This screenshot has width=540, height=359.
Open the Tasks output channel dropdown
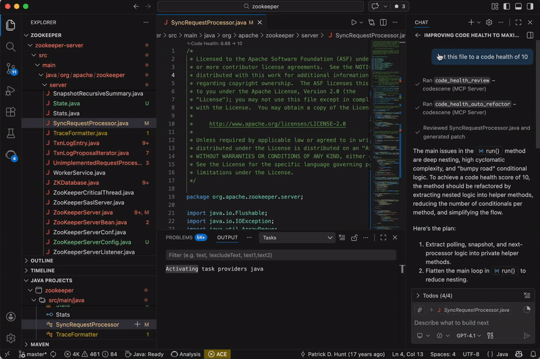coord(297,238)
